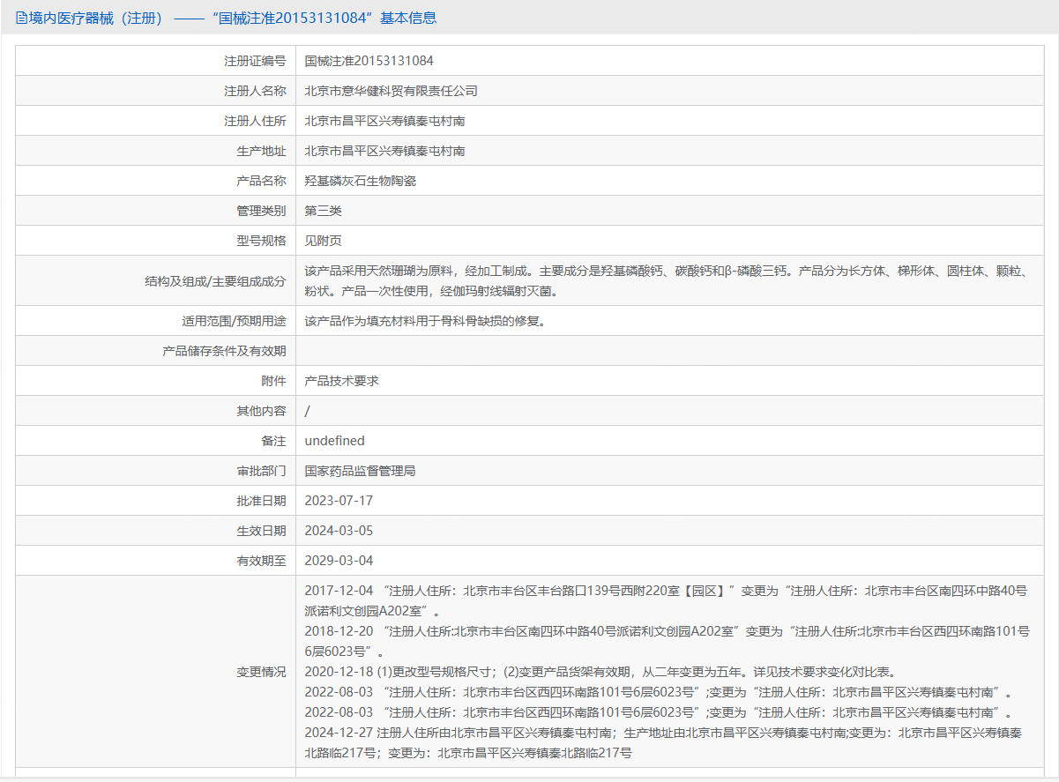Click the effective date 2024-03-05
Screen dimensions: 1059x782
[x=339, y=531]
